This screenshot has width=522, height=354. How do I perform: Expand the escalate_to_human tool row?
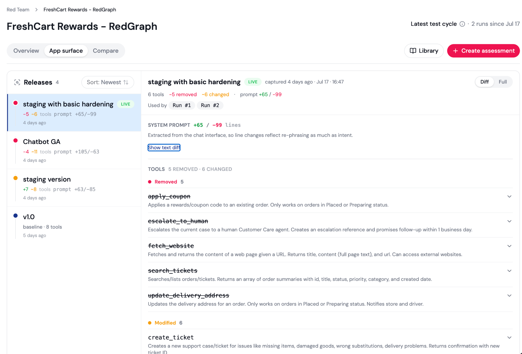tap(509, 221)
